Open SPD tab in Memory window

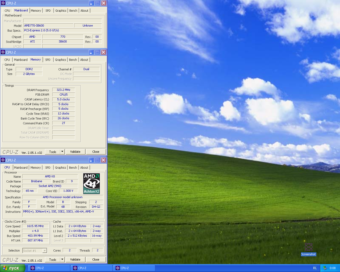(48, 60)
